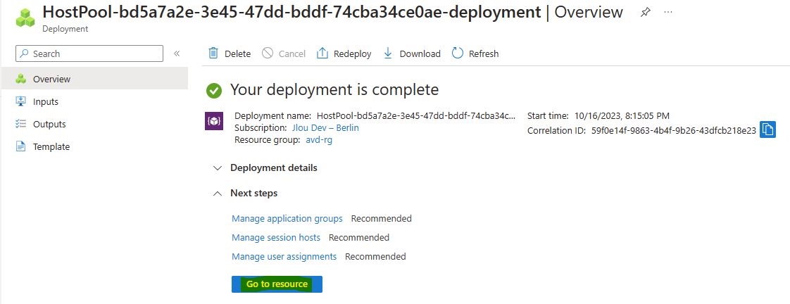The height and width of the screenshot is (304, 790).
Task: Click the Delete trash can icon
Action: pyautogui.click(x=213, y=53)
